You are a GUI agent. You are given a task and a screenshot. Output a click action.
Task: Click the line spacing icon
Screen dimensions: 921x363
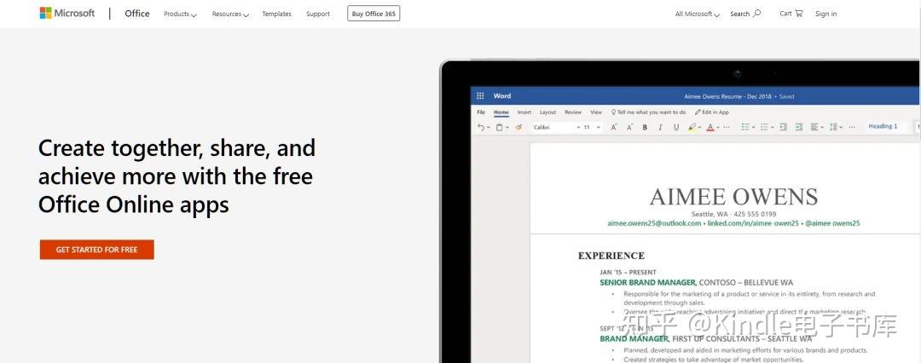[833, 127]
